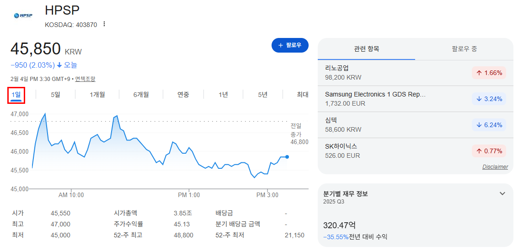The image size is (518, 252).
Task: Click the 52-주 최저 value 21,150
Action: (294, 235)
